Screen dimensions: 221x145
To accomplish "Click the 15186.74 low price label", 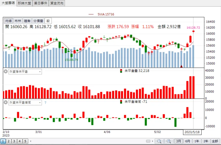I will click(71, 60).
